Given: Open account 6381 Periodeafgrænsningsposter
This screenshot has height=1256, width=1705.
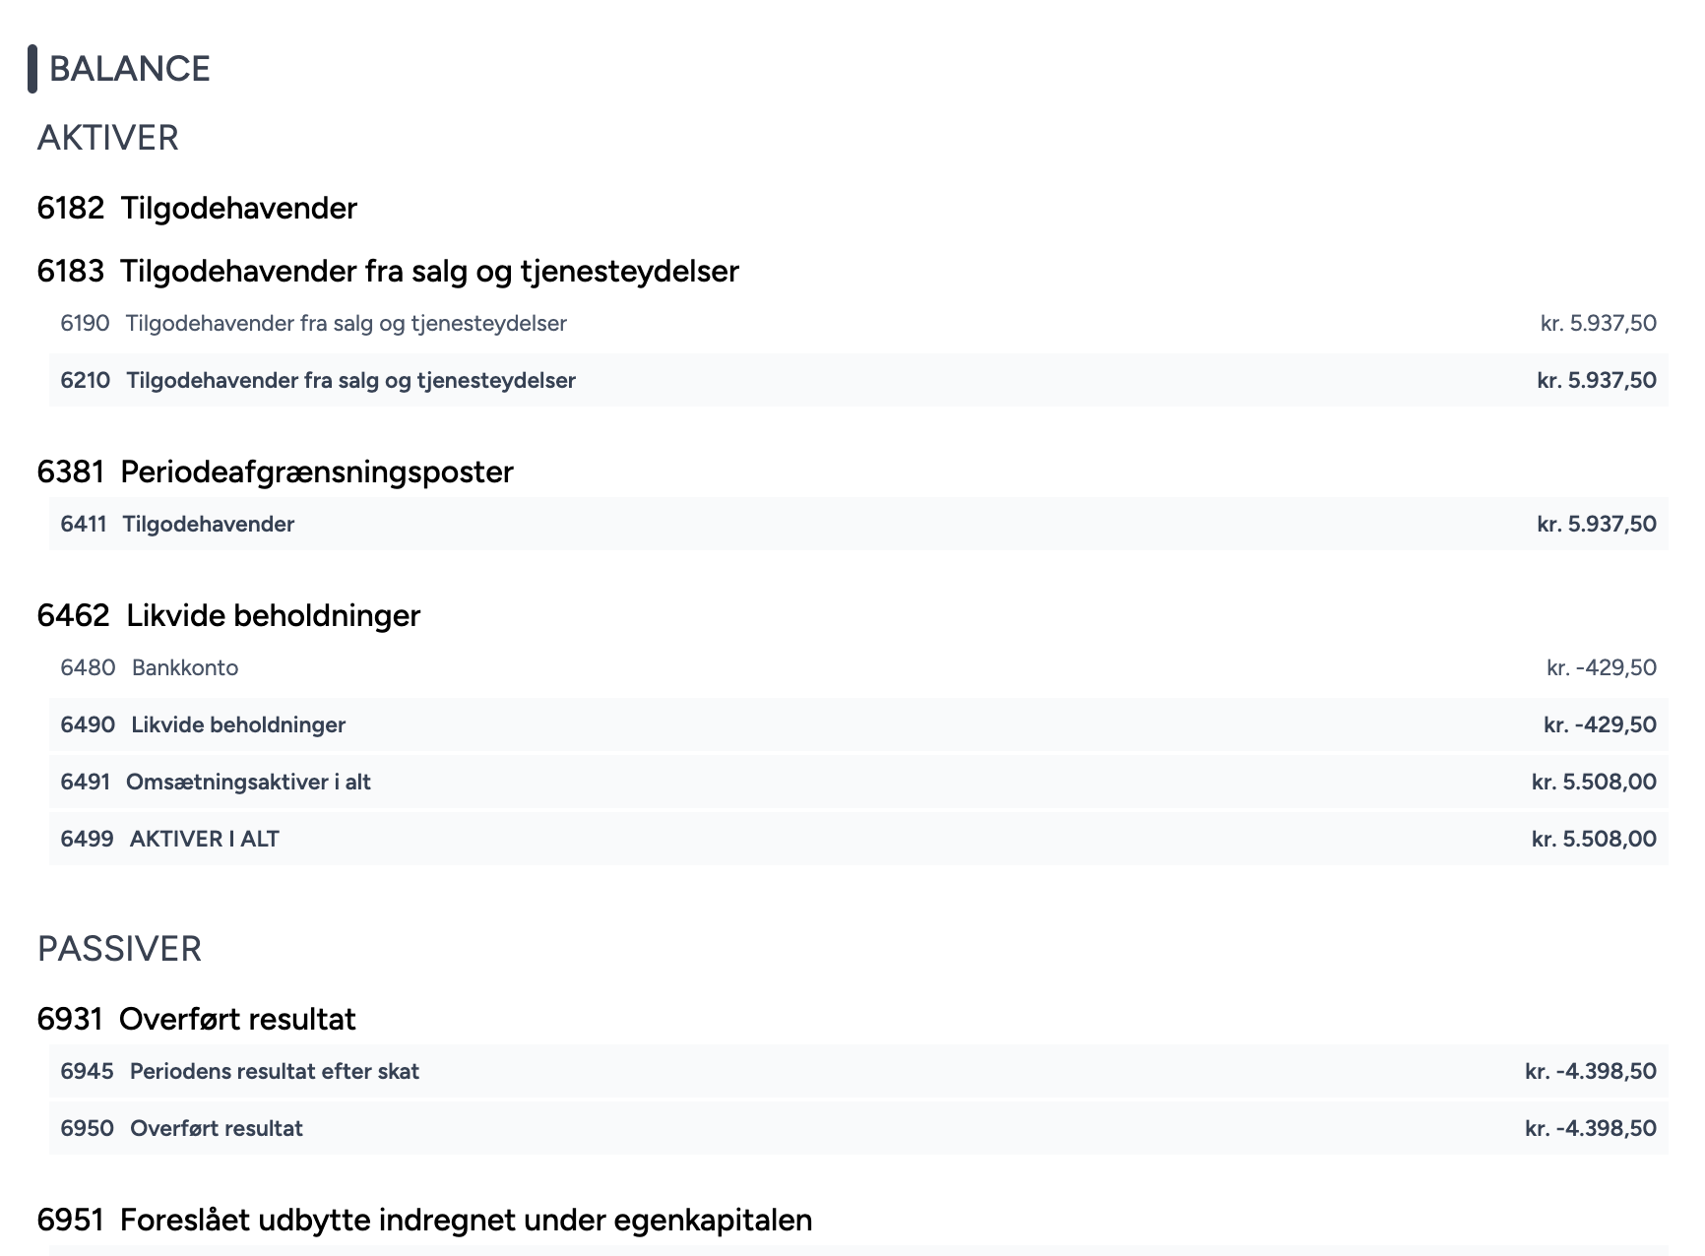Looking at the screenshot, I should pyautogui.click(x=276, y=471).
